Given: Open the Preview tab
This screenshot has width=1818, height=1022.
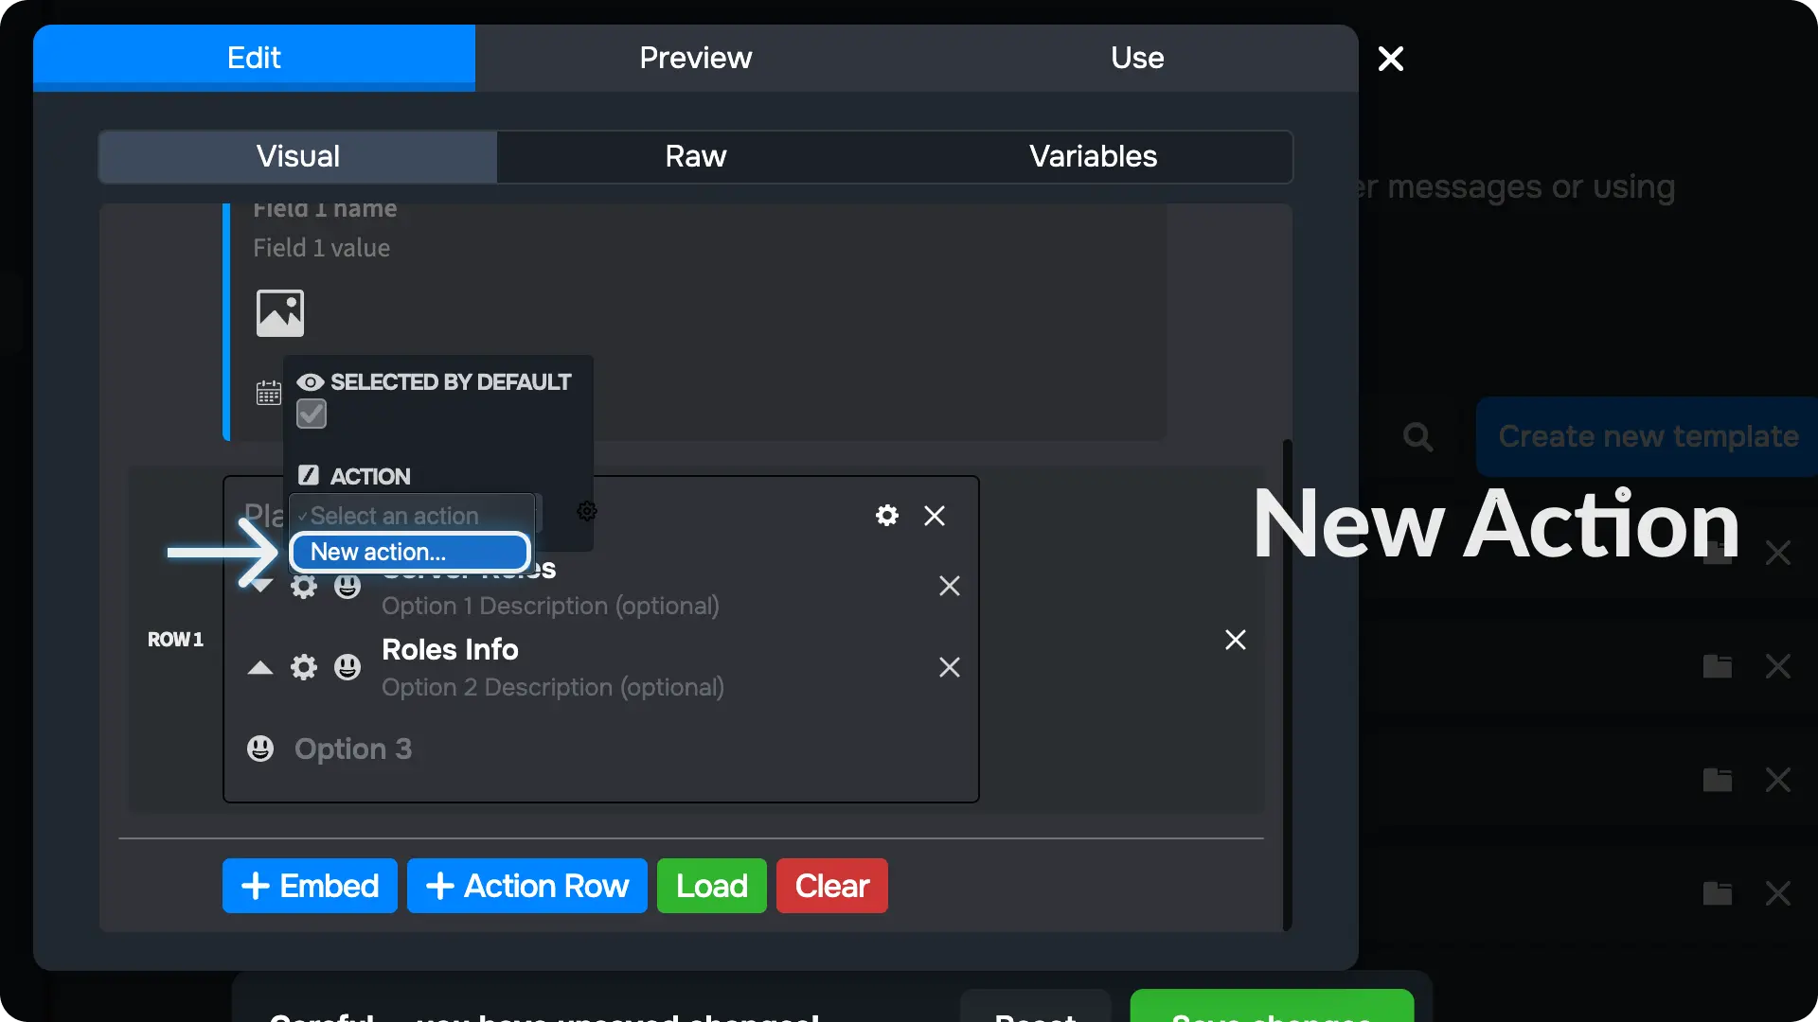Looking at the screenshot, I should tap(696, 58).
